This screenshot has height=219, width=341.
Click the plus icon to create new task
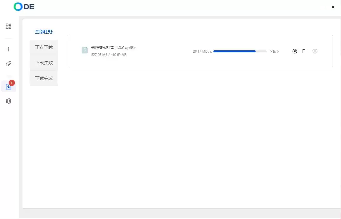8,49
